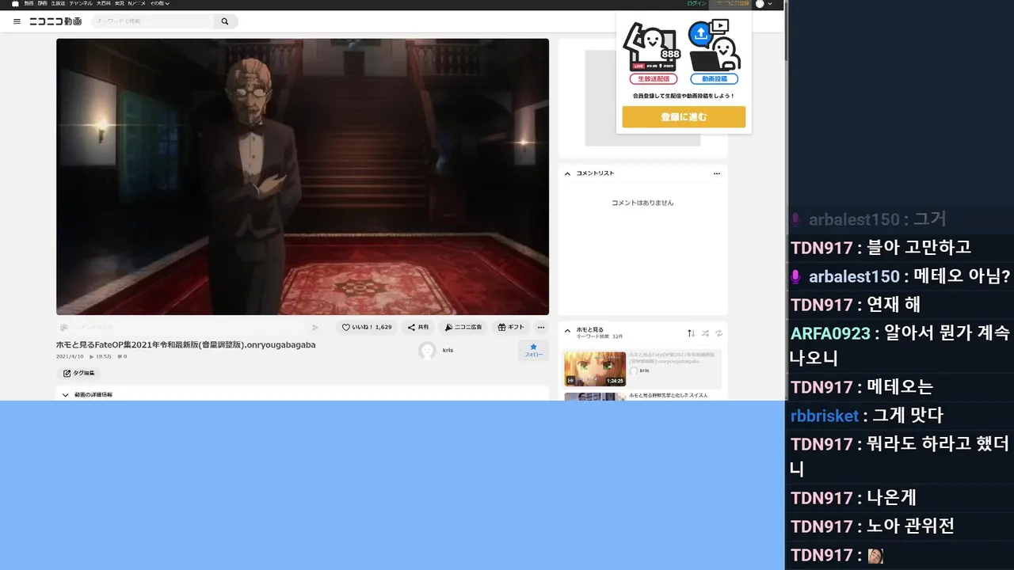Click the ギフト gift button

click(511, 327)
